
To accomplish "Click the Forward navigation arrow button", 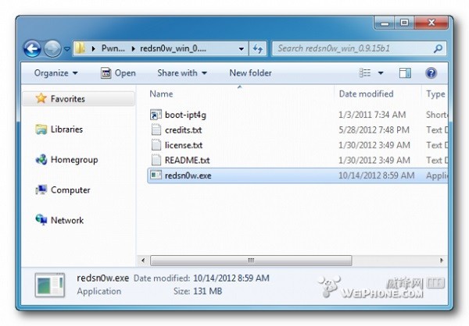I will tap(52, 48).
